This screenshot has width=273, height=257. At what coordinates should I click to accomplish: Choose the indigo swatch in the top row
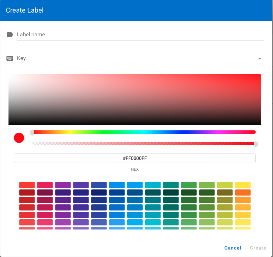tap(99, 185)
